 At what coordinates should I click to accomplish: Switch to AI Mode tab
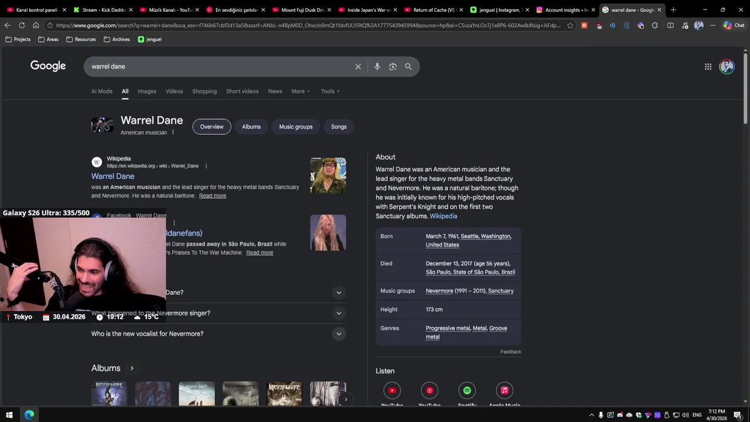(x=102, y=91)
